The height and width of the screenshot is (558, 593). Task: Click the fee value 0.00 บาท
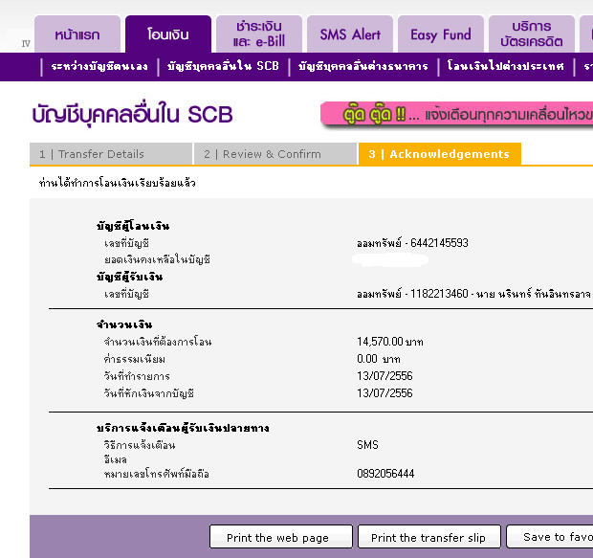(x=379, y=359)
